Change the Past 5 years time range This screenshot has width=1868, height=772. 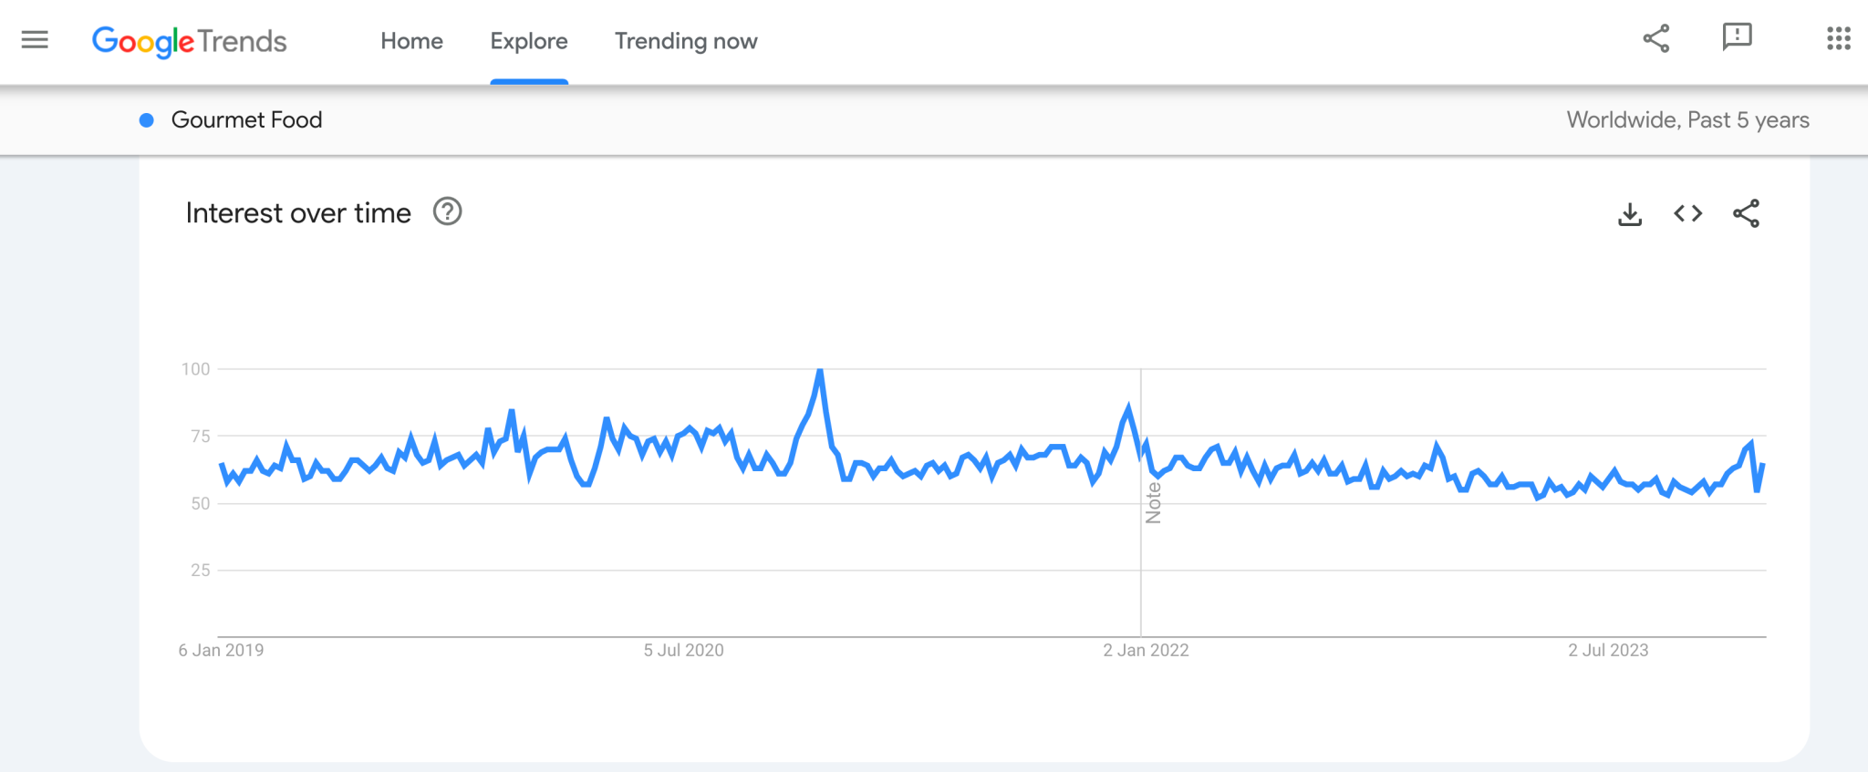[x=1752, y=119]
